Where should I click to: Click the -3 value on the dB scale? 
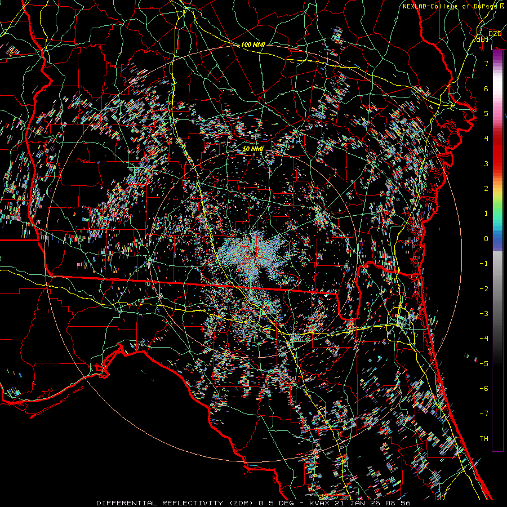[484, 314]
